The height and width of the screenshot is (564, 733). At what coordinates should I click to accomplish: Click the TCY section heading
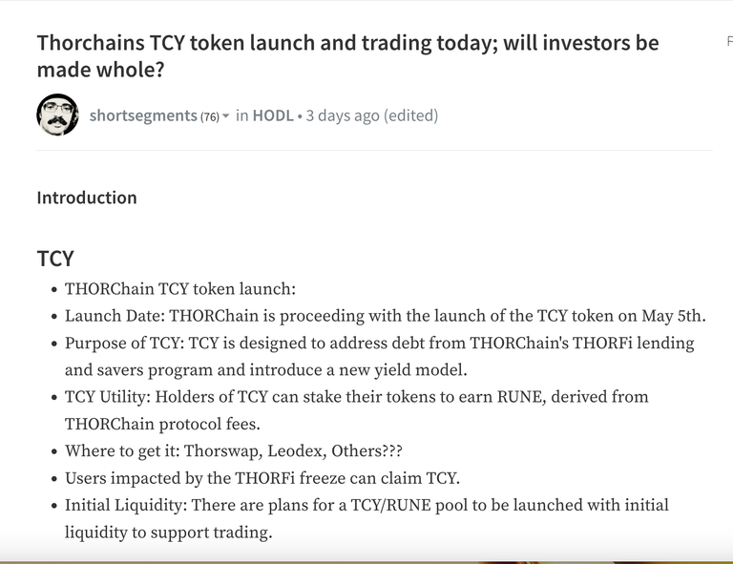[x=55, y=259]
